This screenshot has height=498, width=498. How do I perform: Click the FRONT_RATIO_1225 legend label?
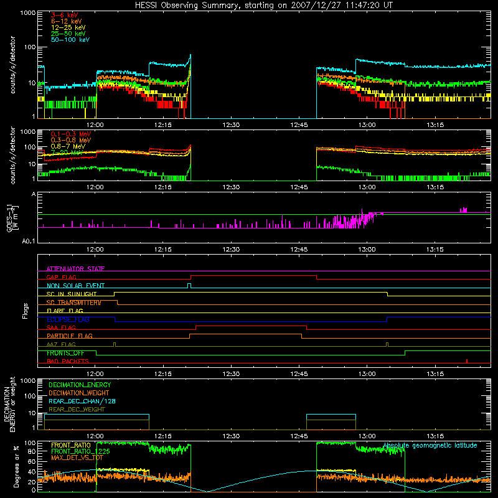point(80,451)
